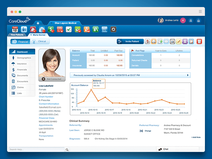Click the search magnifier button
The width and height of the screenshot is (212, 159).
tap(67, 149)
